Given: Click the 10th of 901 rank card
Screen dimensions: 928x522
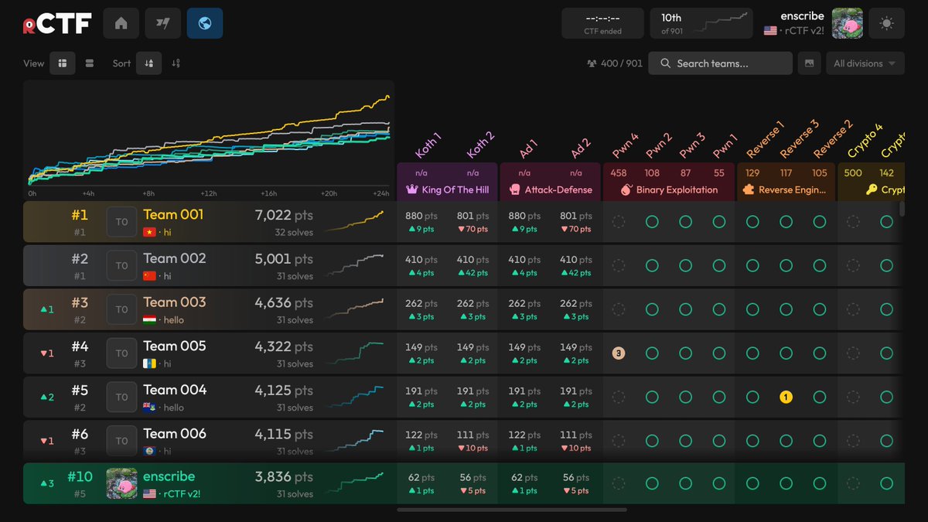Looking at the screenshot, I should (701, 24).
